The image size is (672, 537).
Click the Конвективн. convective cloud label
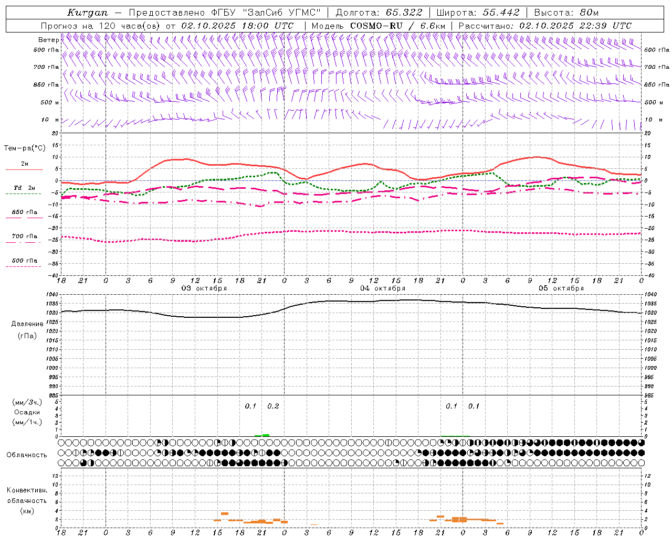[x=27, y=490]
